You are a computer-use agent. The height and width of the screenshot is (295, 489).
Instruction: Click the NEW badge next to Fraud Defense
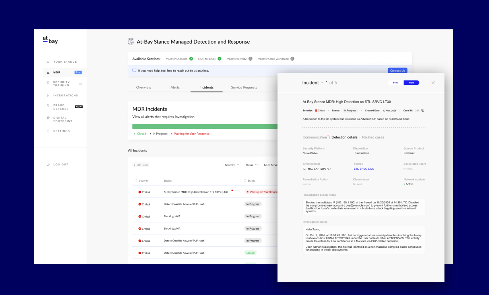coord(79,107)
